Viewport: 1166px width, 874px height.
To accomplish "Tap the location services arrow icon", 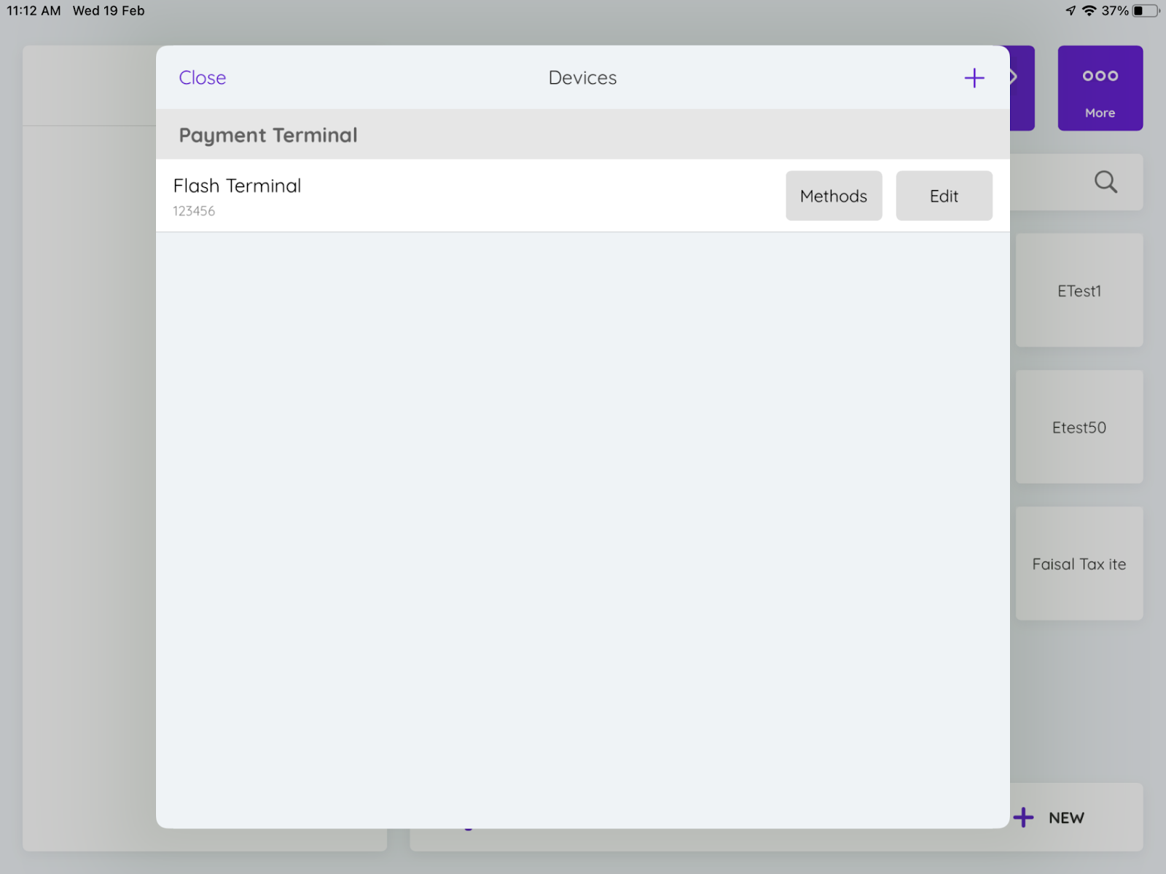I will pyautogui.click(x=1071, y=11).
